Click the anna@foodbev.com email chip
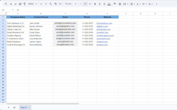The height and width of the screenshot is (110, 177). (x=65, y=45)
